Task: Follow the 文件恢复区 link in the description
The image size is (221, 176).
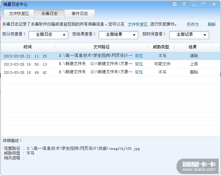Action: click(x=138, y=25)
